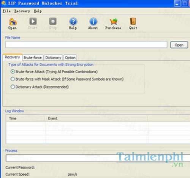Click the Time column header in log
190x178 pixels.
25,118
